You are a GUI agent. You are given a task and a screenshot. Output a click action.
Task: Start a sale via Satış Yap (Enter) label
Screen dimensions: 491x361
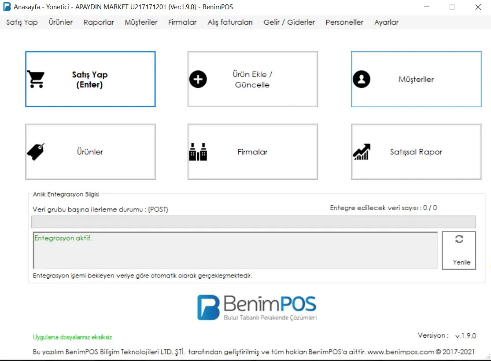pyautogui.click(x=89, y=80)
